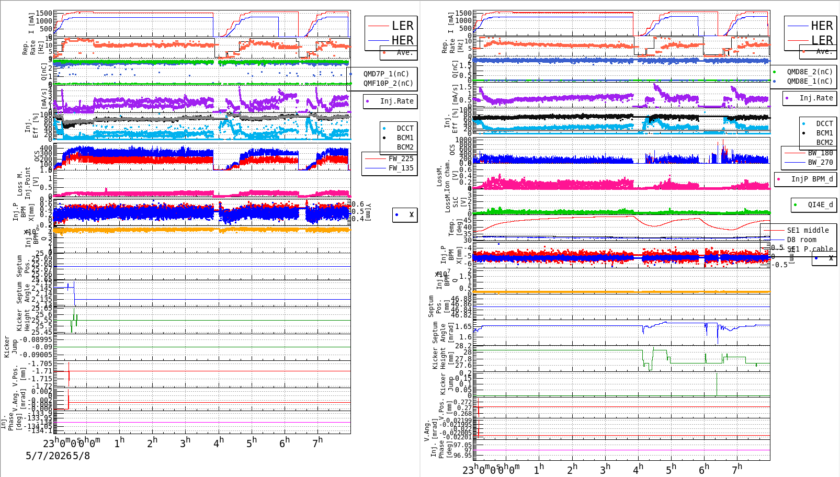
Task: Select the QMD7P_1(nC) legend label
Action: pyautogui.click(x=387, y=74)
